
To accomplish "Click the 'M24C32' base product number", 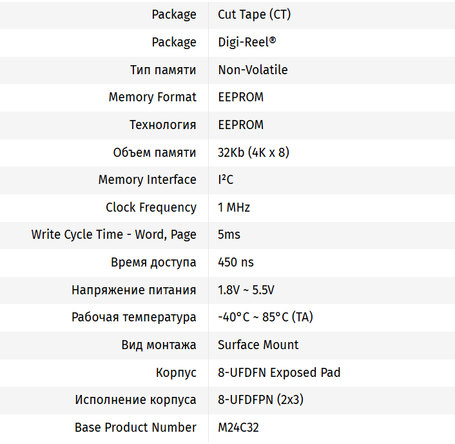I will pyautogui.click(x=238, y=427).
